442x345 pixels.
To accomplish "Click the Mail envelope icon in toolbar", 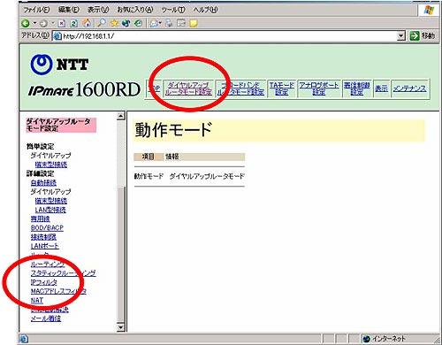I will coord(155,23).
